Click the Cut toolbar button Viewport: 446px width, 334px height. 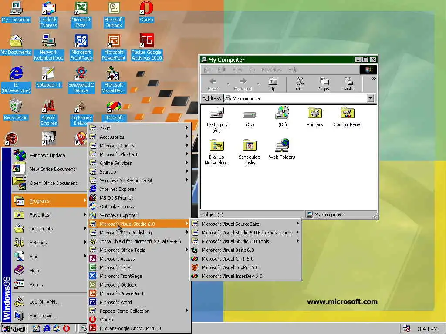300,84
